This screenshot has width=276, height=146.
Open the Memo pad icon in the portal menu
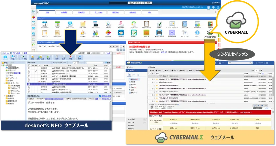pos(45,33)
